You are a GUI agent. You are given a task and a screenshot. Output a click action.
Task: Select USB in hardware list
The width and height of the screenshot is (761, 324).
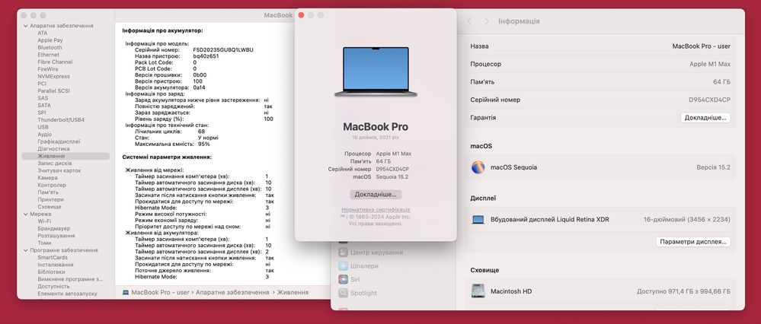click(x=43, y=127)
